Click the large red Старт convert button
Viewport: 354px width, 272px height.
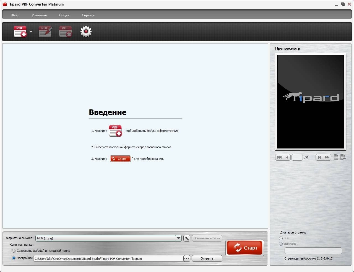point(245,248)
